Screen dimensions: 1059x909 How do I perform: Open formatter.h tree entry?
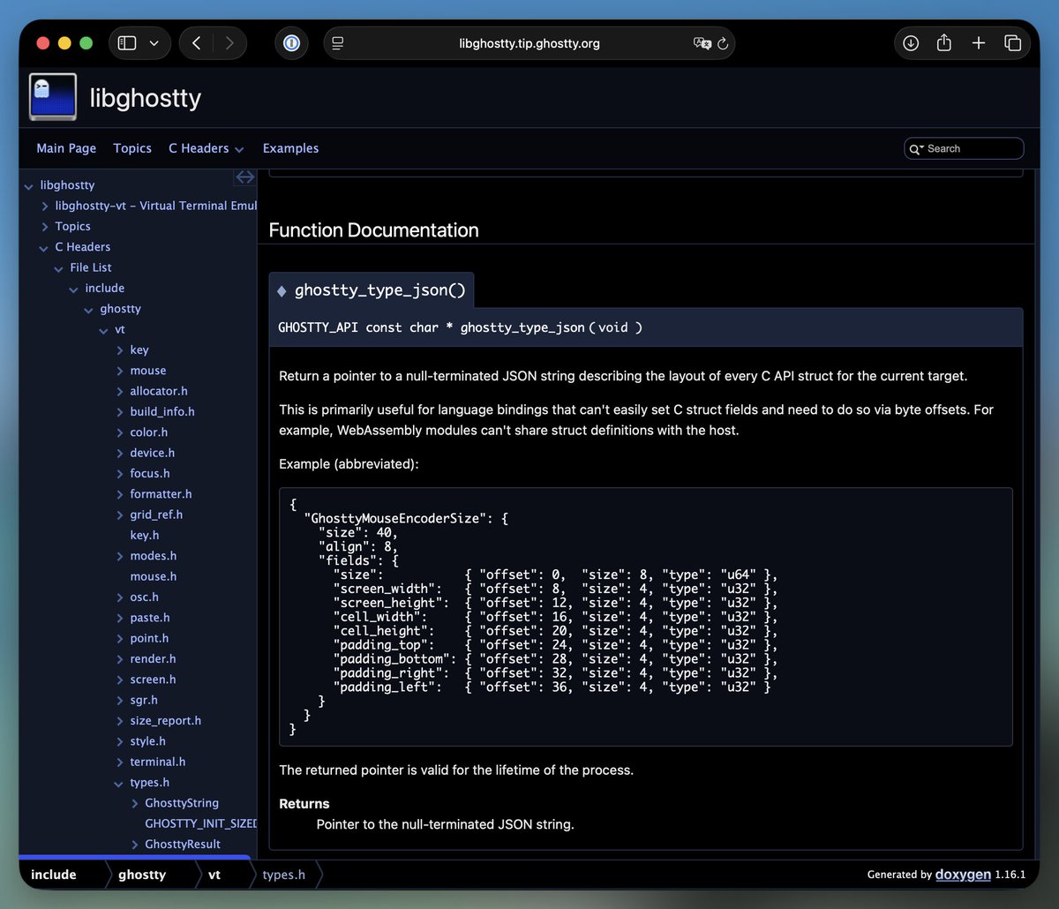161,494
